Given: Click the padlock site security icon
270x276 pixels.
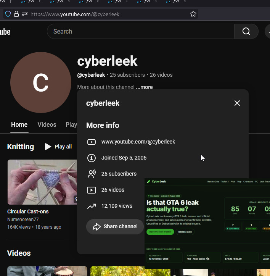Looking at the screenshot, I should point(16,14).
